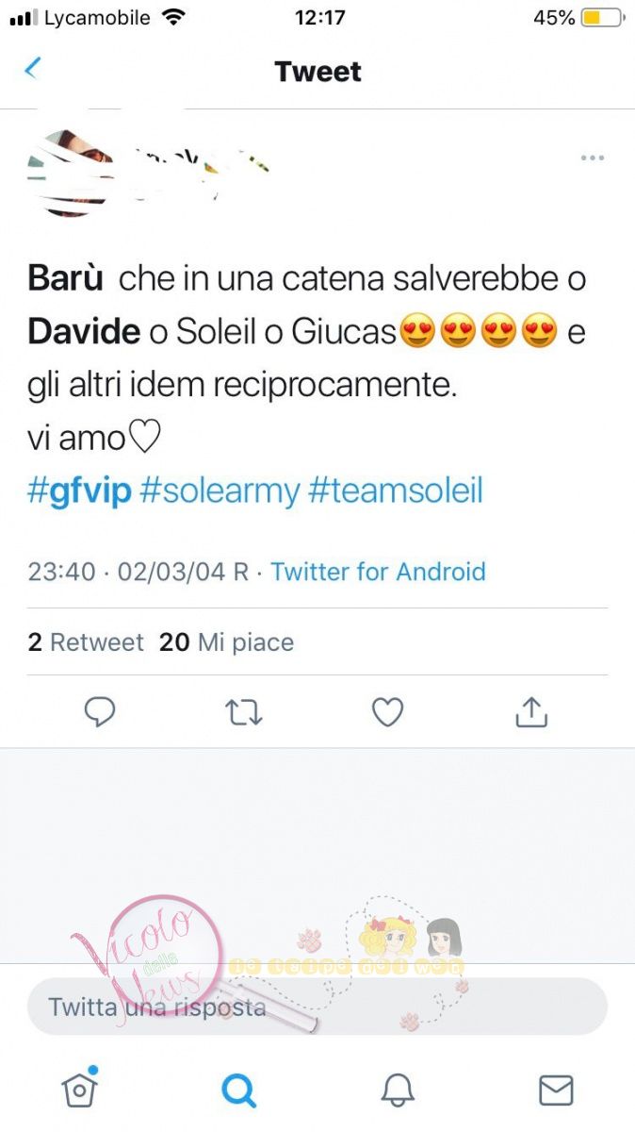Open the author's profile picture

pyautogui.click(x=71, y=174)
